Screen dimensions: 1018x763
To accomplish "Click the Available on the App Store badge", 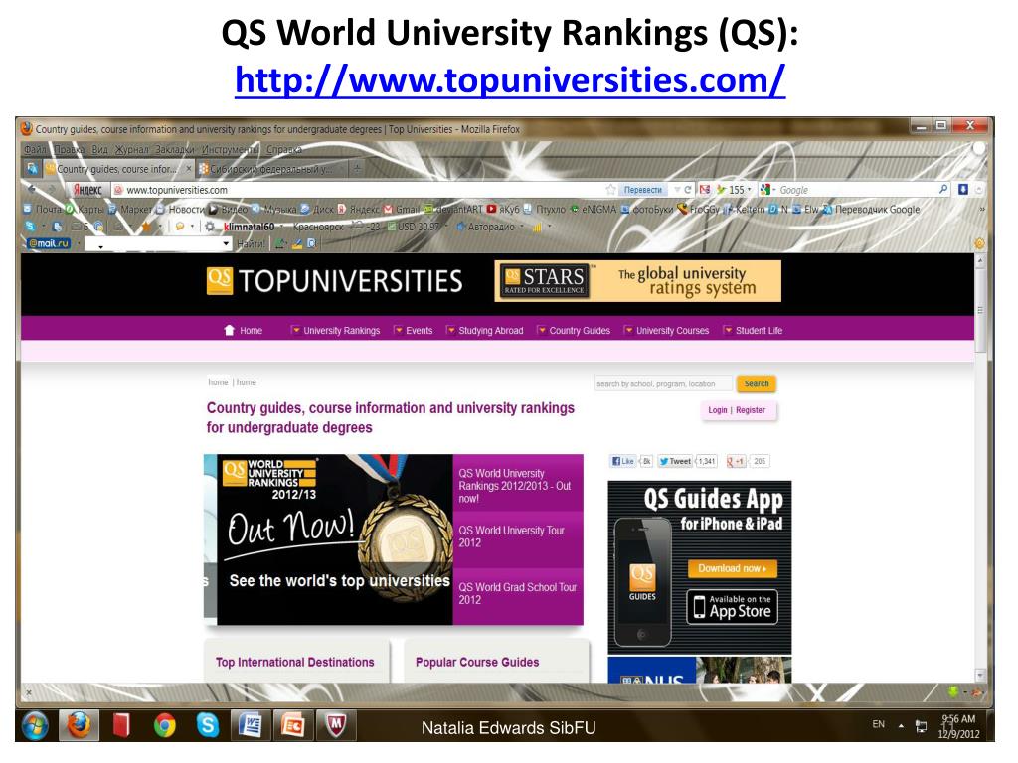I will click(x=732, y=607).
